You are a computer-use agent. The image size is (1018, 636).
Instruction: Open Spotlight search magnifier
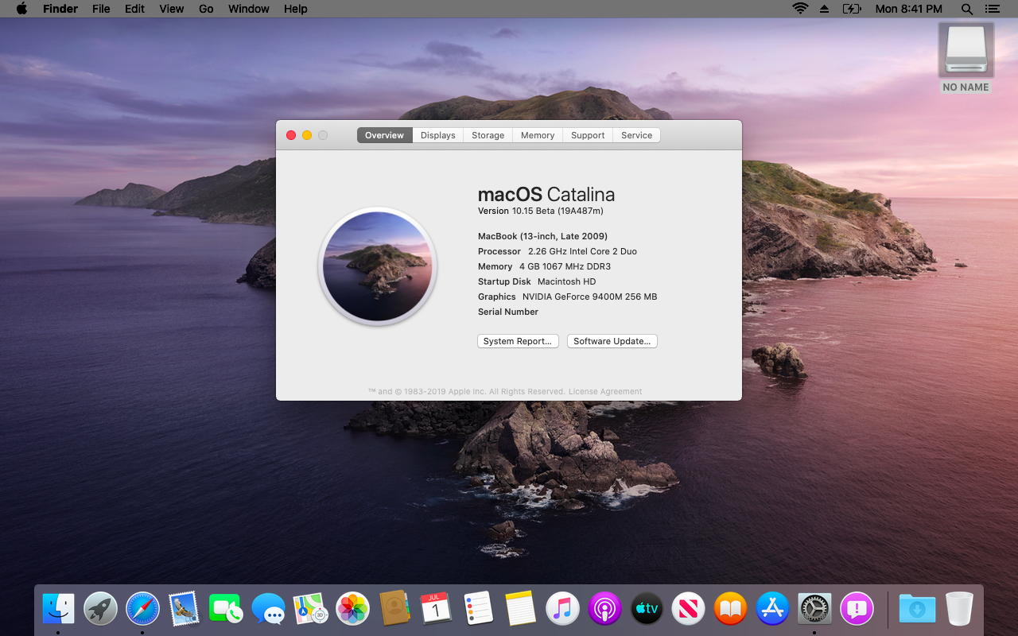click(967, 9)
